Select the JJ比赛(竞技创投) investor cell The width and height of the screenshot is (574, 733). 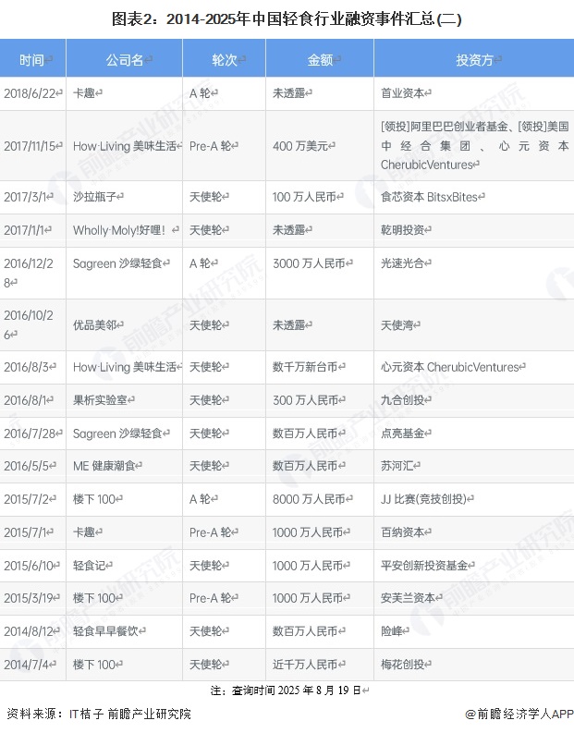[427, 499]
